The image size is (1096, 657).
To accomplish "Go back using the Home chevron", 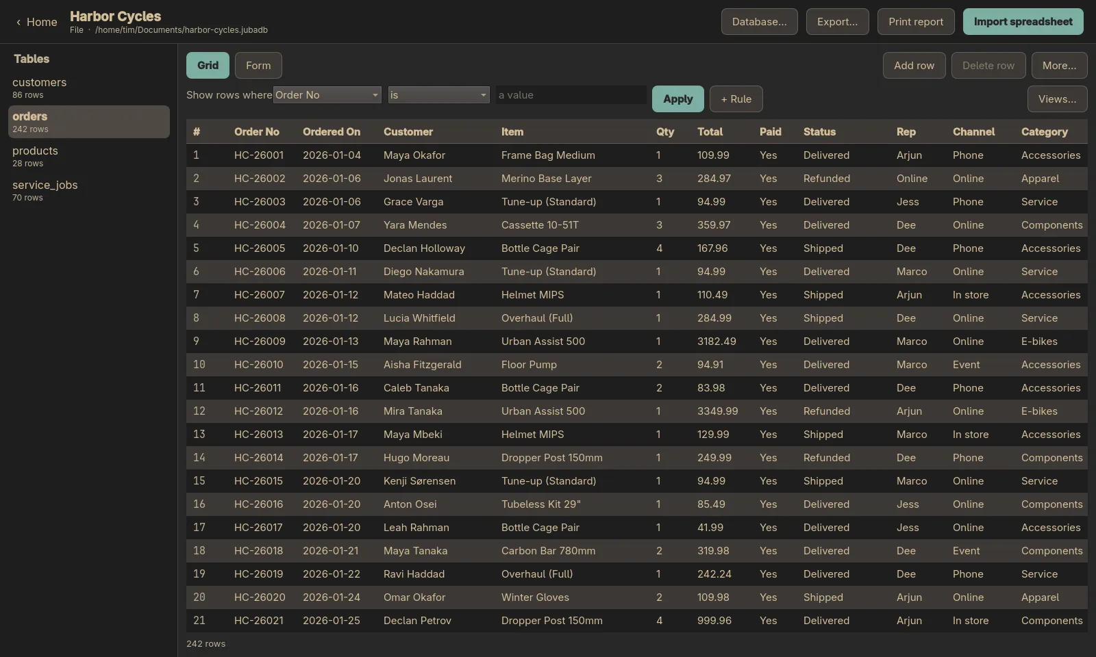I will pyautogui.click(x=36, y=22).
